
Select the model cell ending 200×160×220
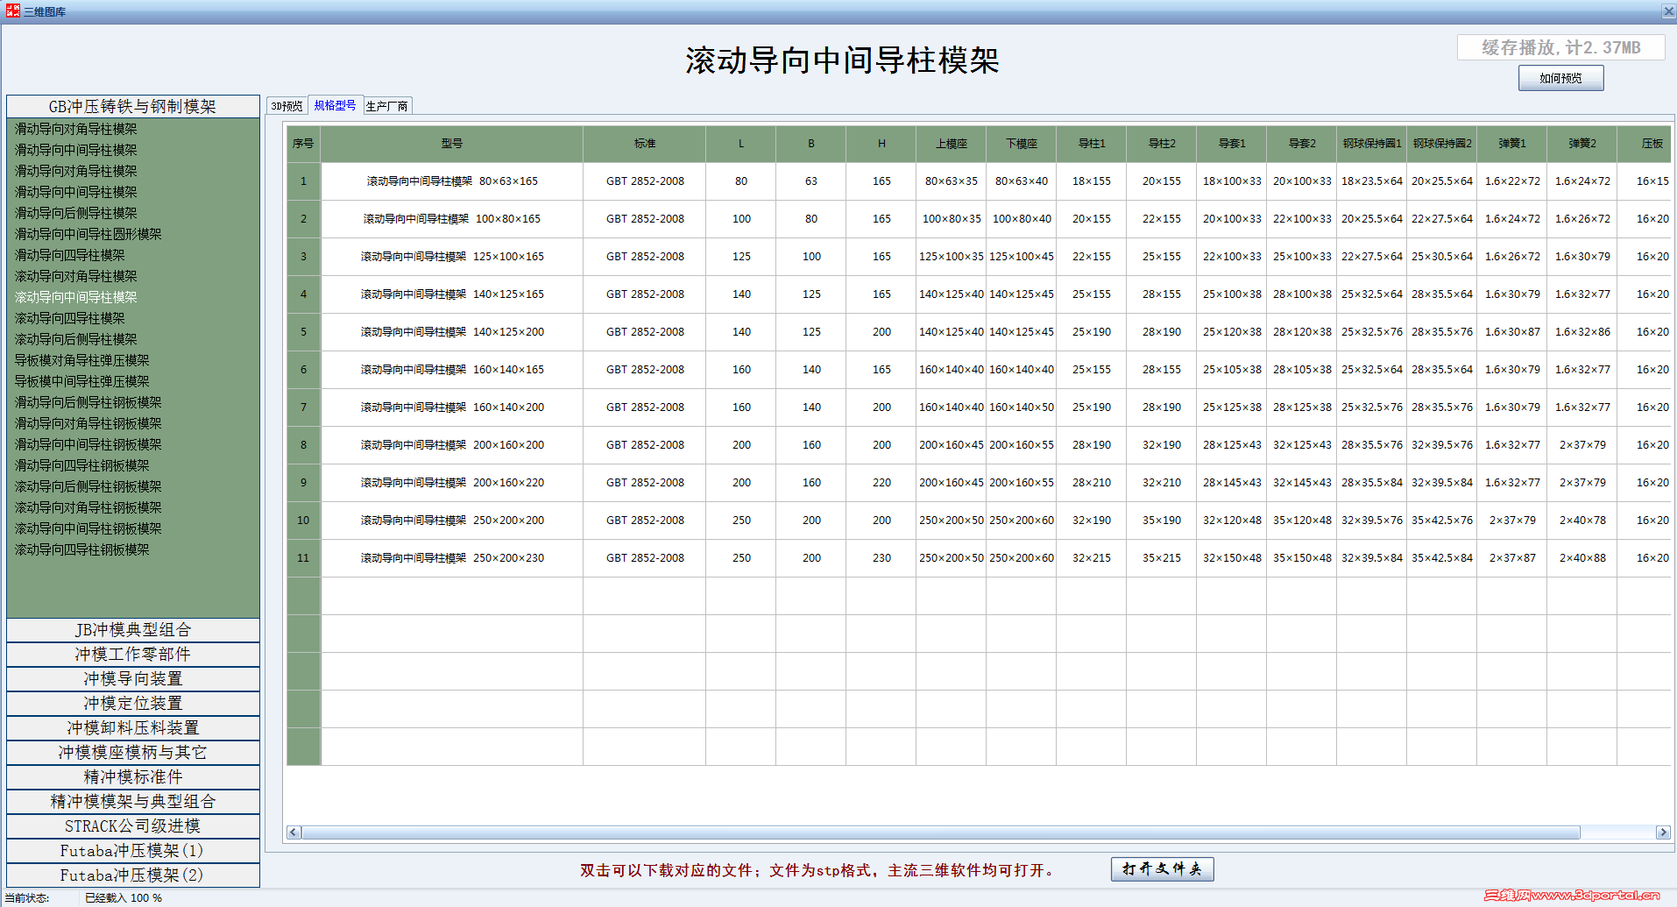[x=452, y=483]
